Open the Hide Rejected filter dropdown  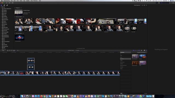tap(137, 5)
